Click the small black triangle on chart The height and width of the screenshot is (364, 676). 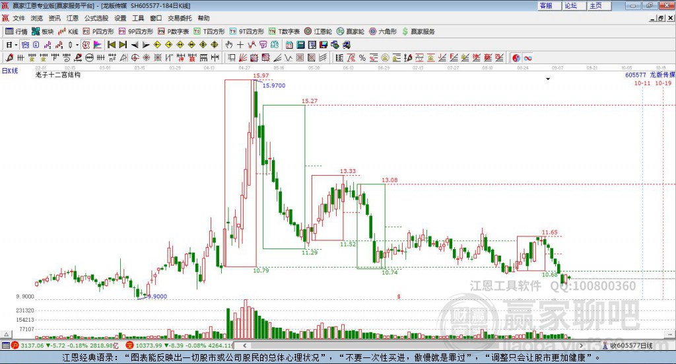point(548,79)
